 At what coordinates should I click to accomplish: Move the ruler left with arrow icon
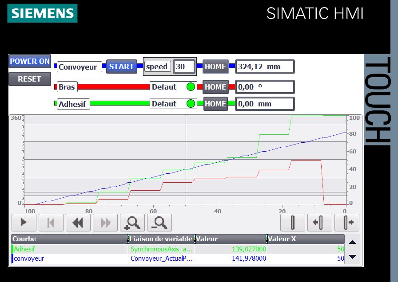point(319,223)
